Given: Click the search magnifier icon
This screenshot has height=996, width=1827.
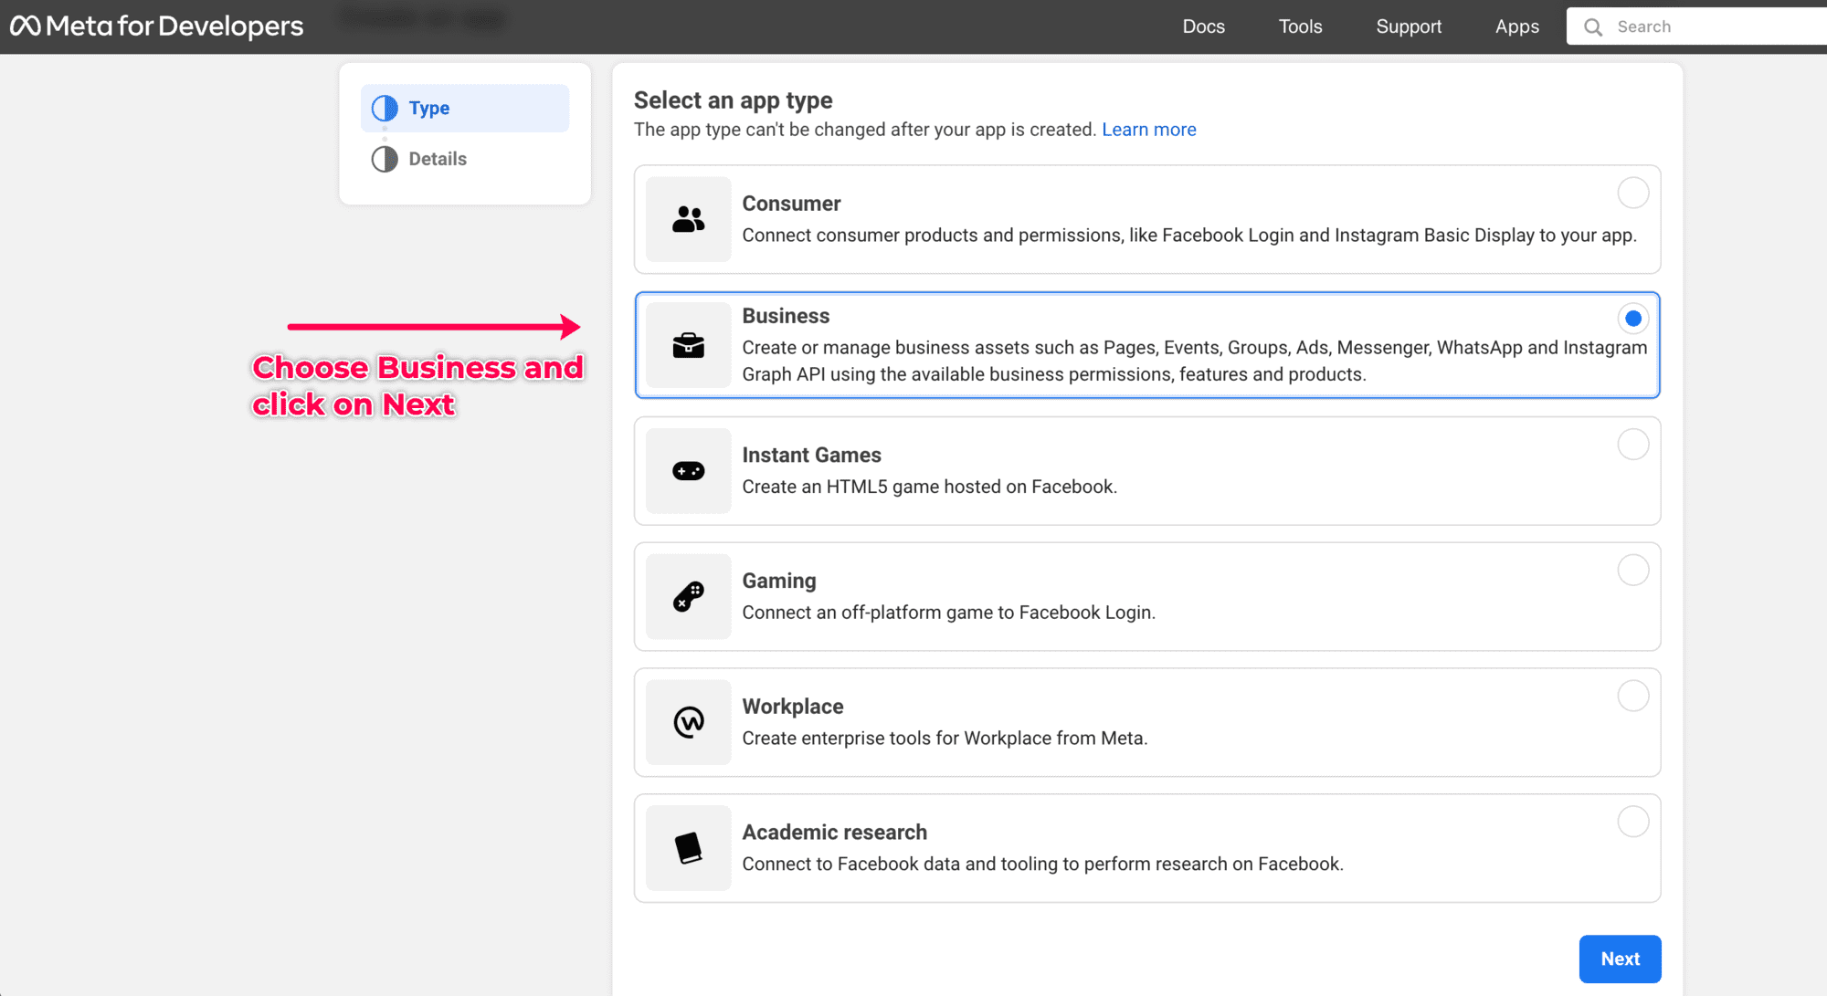Looking at the screenshot, I should 1593,26.
